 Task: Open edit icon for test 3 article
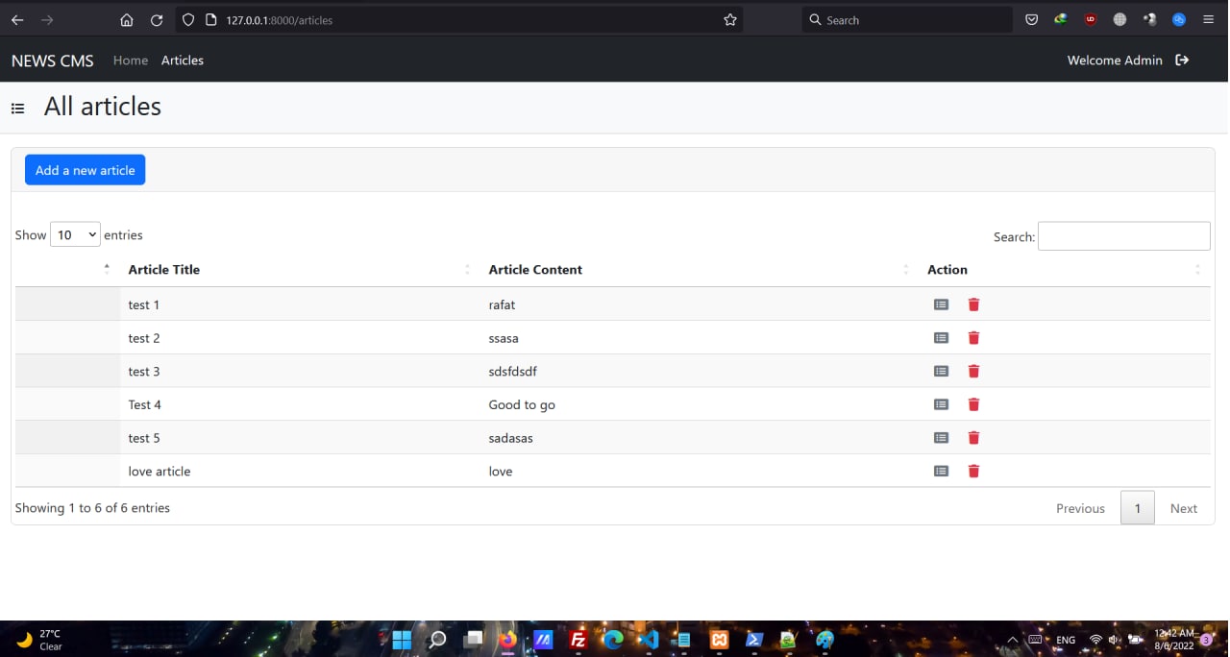point(941,371)
